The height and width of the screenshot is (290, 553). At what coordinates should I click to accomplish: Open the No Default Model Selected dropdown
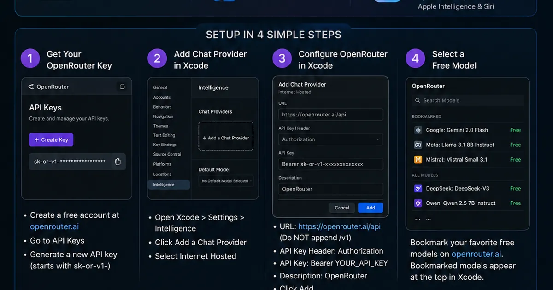tap(226, 181)
